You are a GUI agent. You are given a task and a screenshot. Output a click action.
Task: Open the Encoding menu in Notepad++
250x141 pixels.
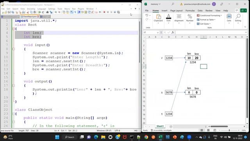click(31, 9)
